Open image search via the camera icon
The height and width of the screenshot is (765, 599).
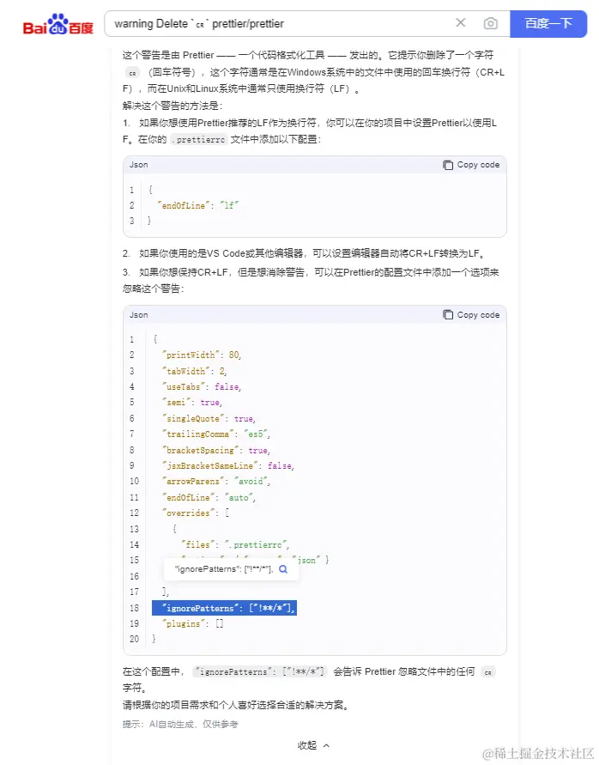click(x=490, y=23)
